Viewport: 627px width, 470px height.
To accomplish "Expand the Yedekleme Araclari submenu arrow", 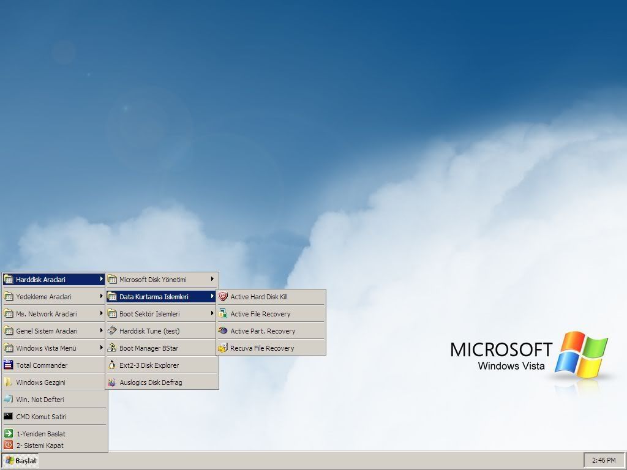I will [x=101, y=296].
